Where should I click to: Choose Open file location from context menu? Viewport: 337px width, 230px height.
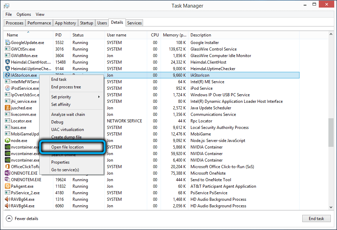tap(67, 147)
